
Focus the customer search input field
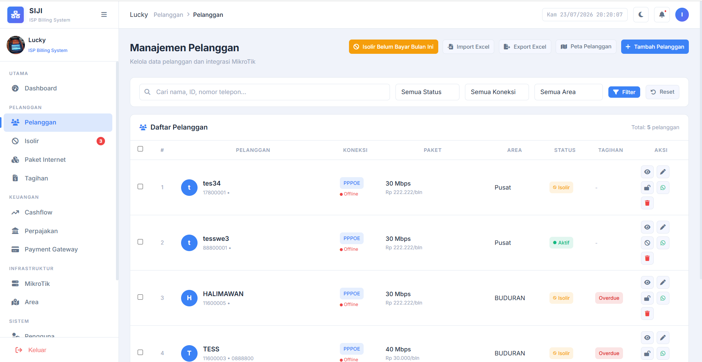264,92
